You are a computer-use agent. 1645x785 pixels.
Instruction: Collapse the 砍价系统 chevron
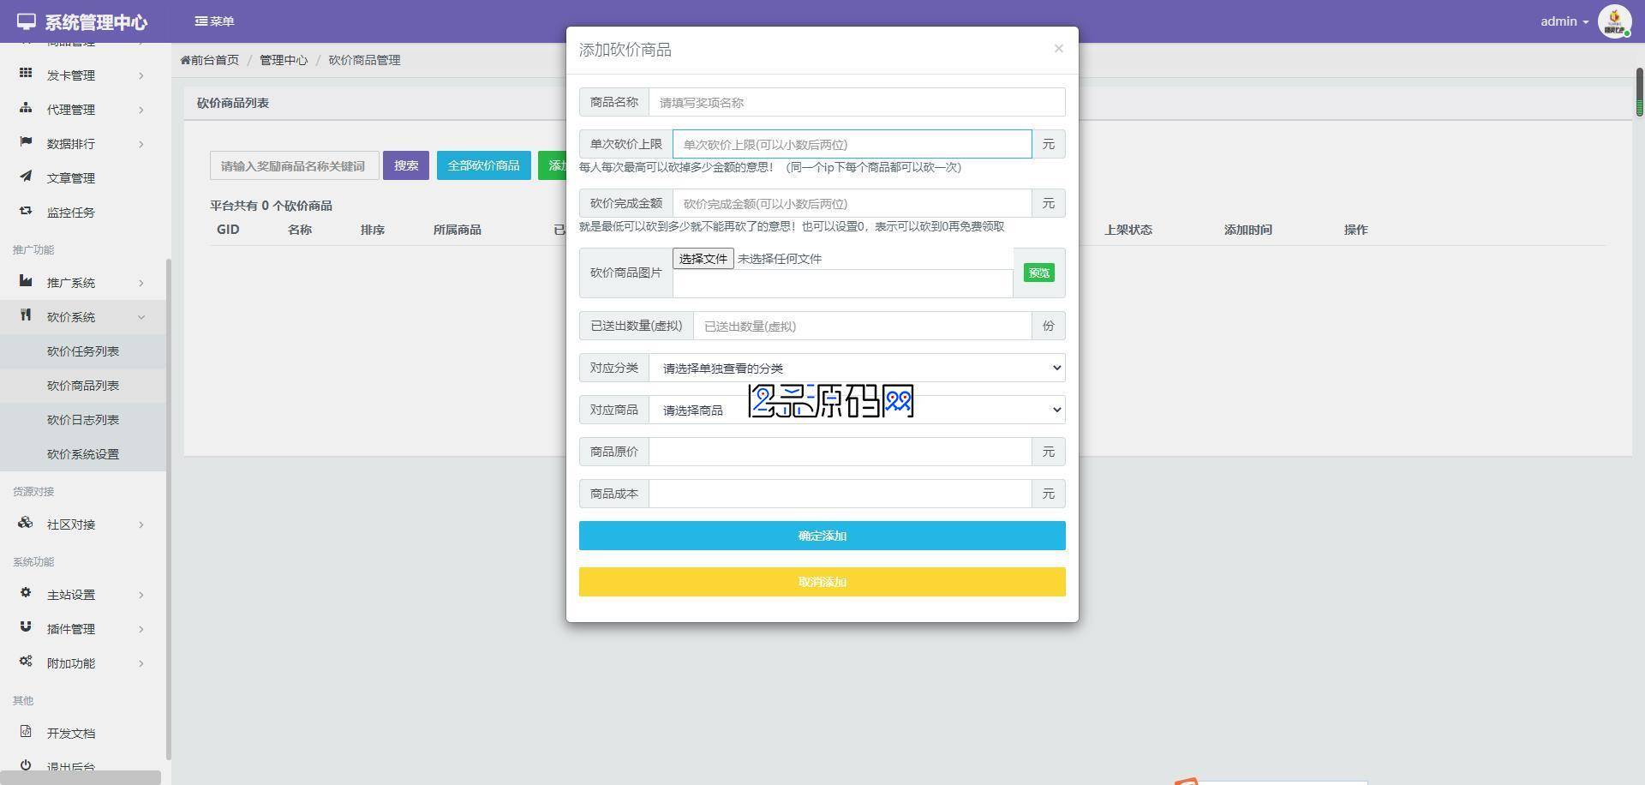141,318
